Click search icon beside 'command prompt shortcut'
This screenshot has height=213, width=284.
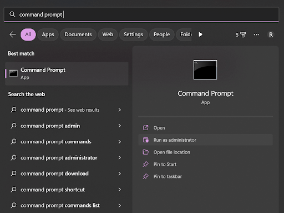[13, 190]
